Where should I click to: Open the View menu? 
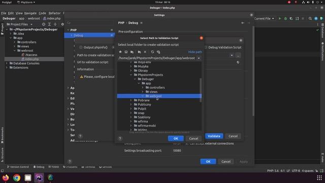pos(19,13)
